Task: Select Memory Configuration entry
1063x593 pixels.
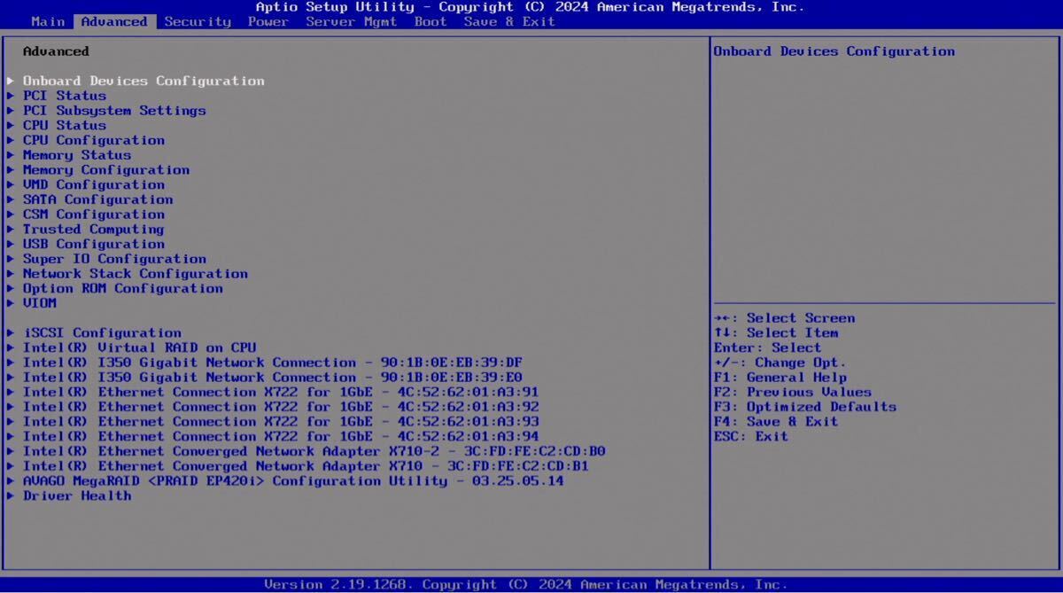Action: 106,170
